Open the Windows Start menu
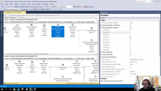161x91 pixels. 2,89
